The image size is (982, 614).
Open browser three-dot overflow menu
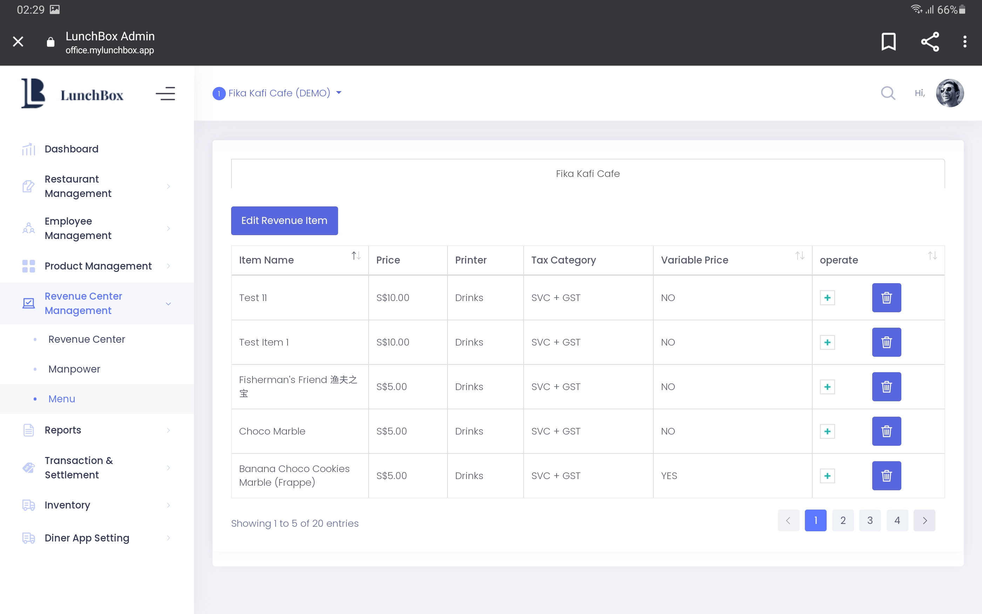964,41
